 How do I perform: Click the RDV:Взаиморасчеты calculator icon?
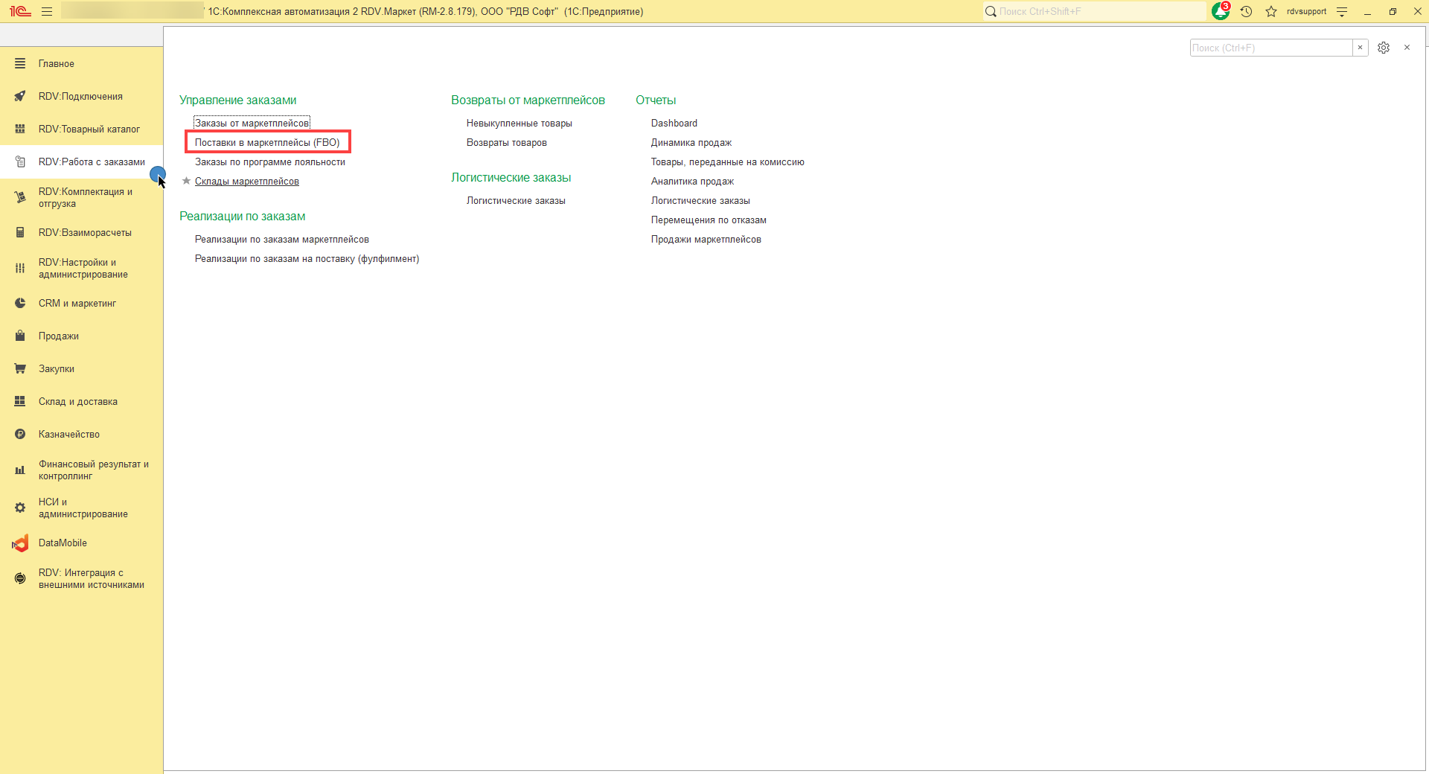coord(20,233)
